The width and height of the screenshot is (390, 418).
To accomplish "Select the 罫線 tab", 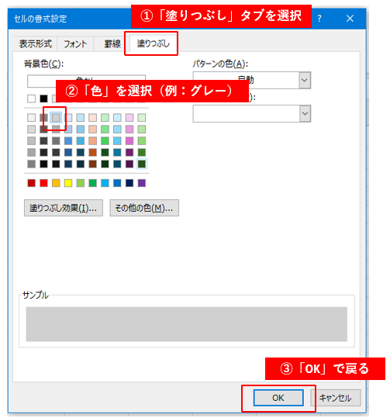I will [x=112, y=43].
